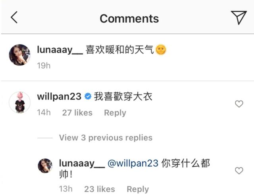Tap the sun emoji in the caption

point(161,50)
